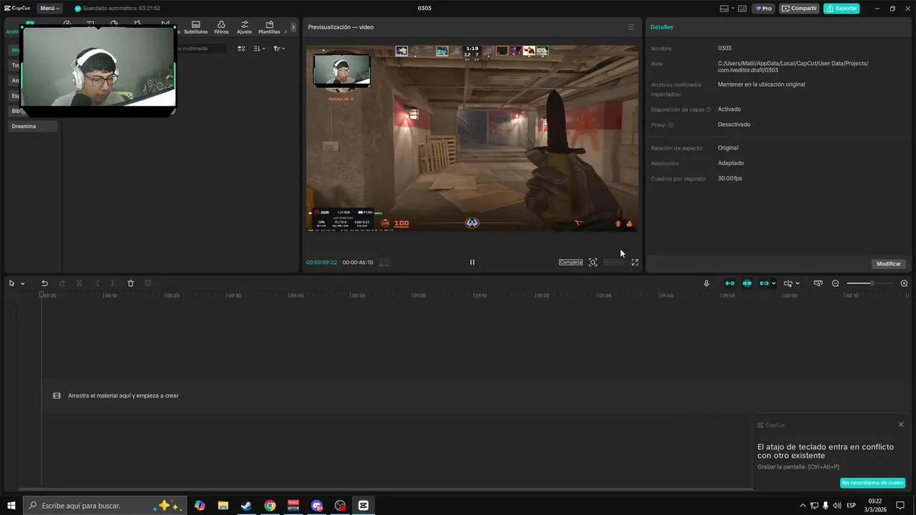Open the preview panel hamburger menu
The height and width of the screenshot is (515, 916).
(630, 27)
